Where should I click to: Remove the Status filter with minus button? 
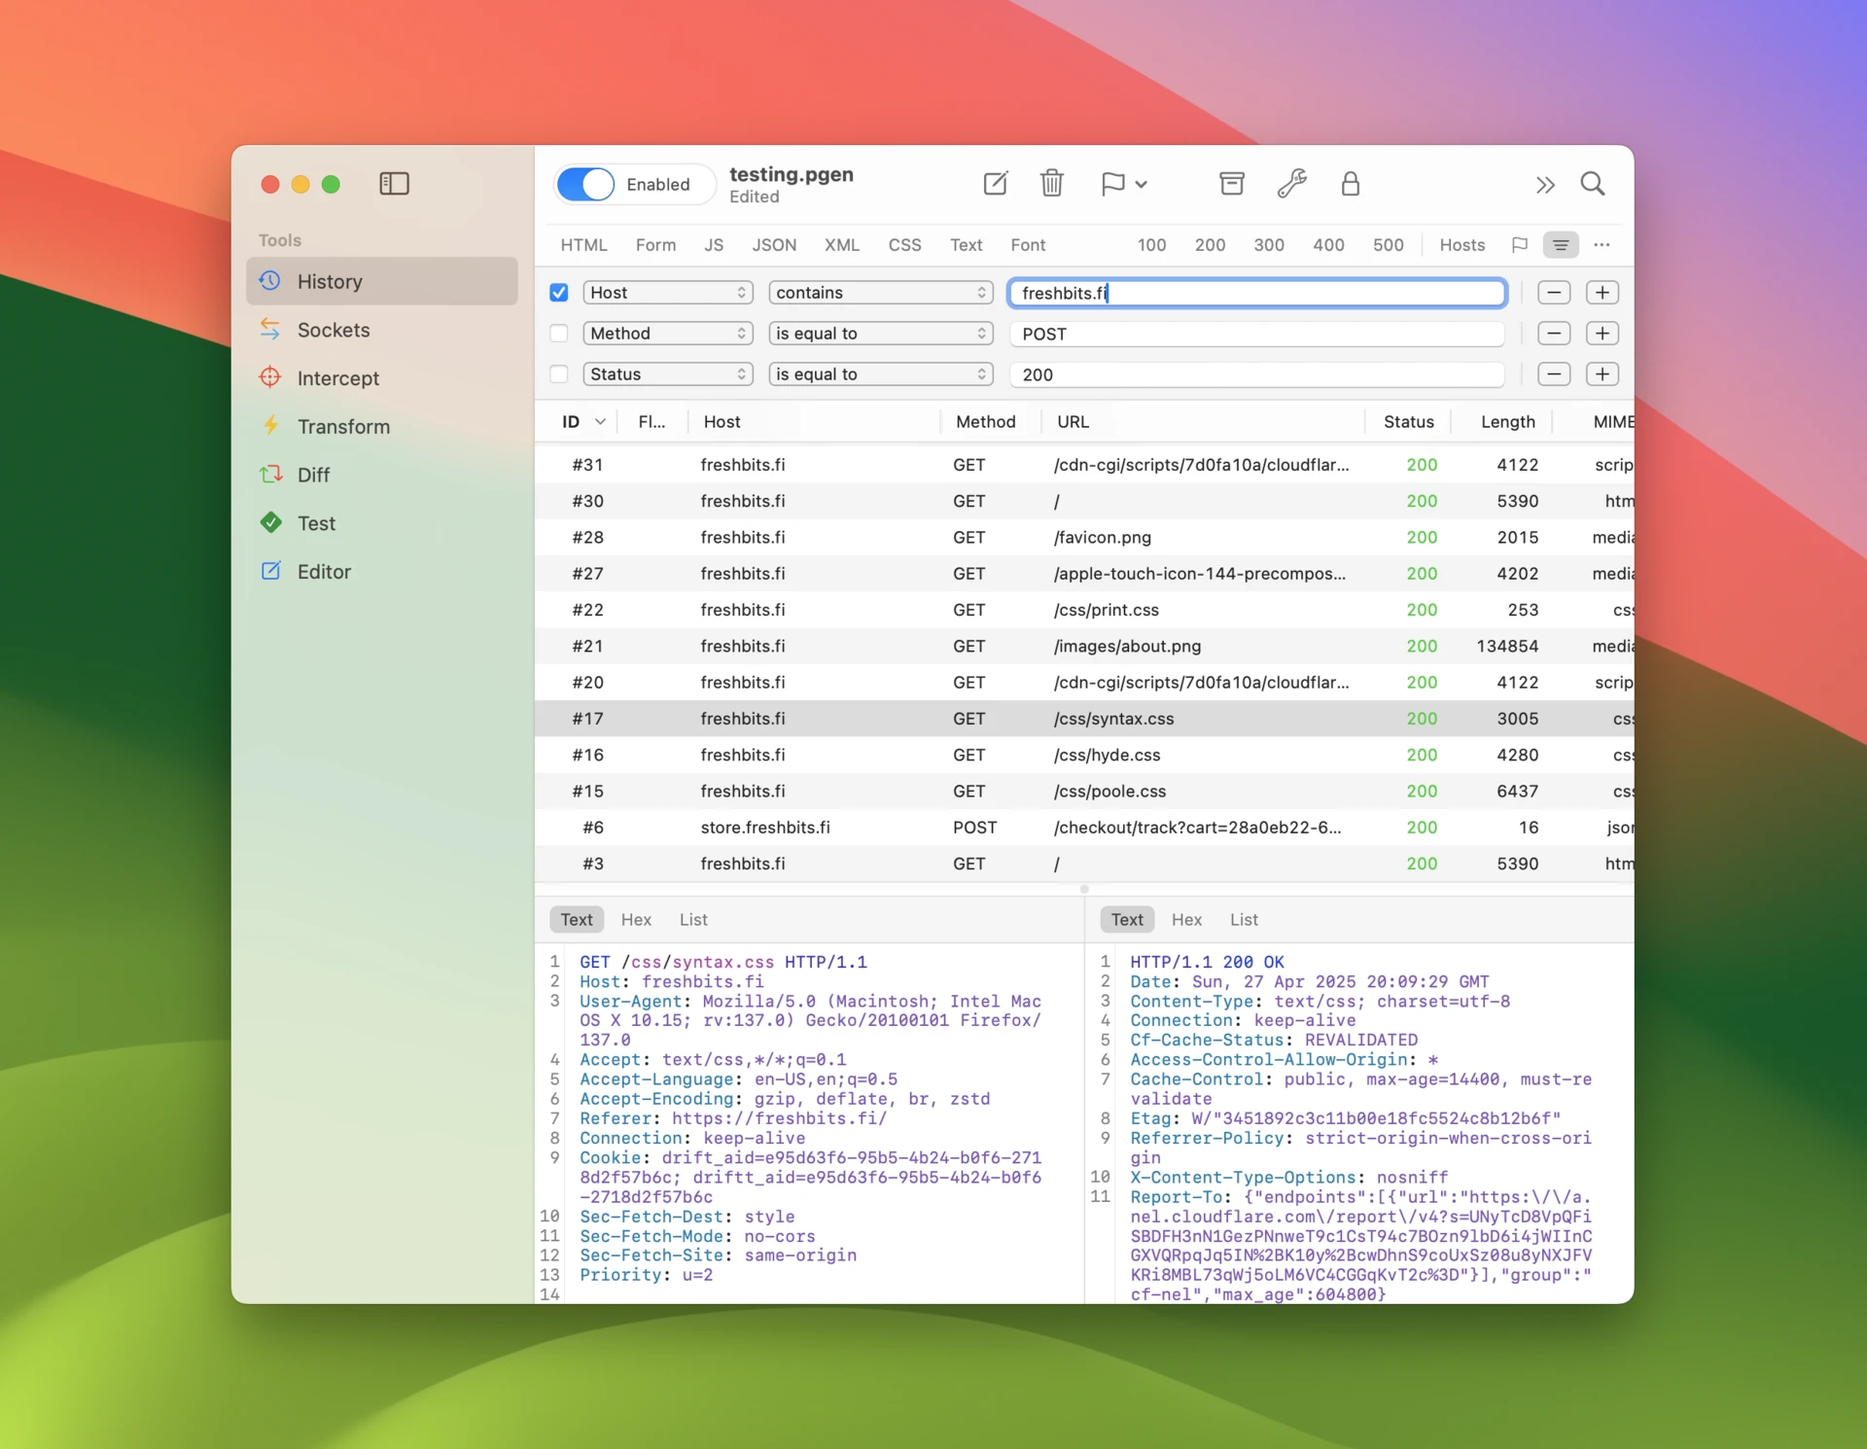pos(1553,374)
